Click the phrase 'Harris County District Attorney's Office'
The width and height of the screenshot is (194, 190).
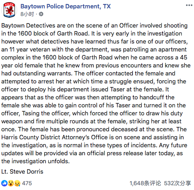54,137
